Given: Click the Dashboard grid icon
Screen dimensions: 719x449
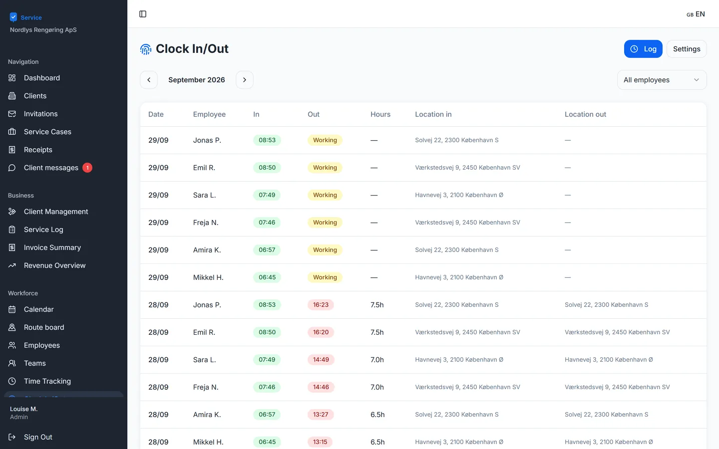Looking at the screenshot, I should click(x=12, y=78).
